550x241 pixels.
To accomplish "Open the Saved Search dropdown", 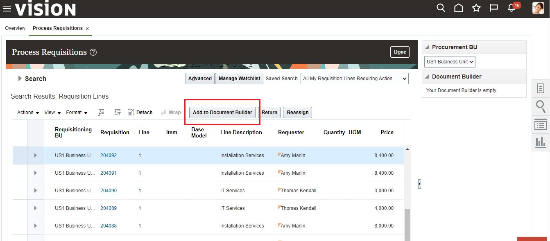I will point(354,79).
